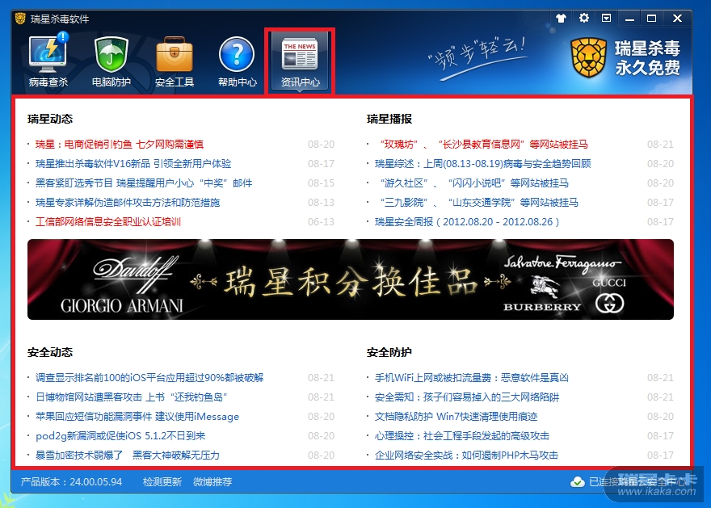The width and height of the screenshot is (711, 508).
Task: Open article 手机WiFi上网或被扣流量费
Action: click(x=472, y=378)
